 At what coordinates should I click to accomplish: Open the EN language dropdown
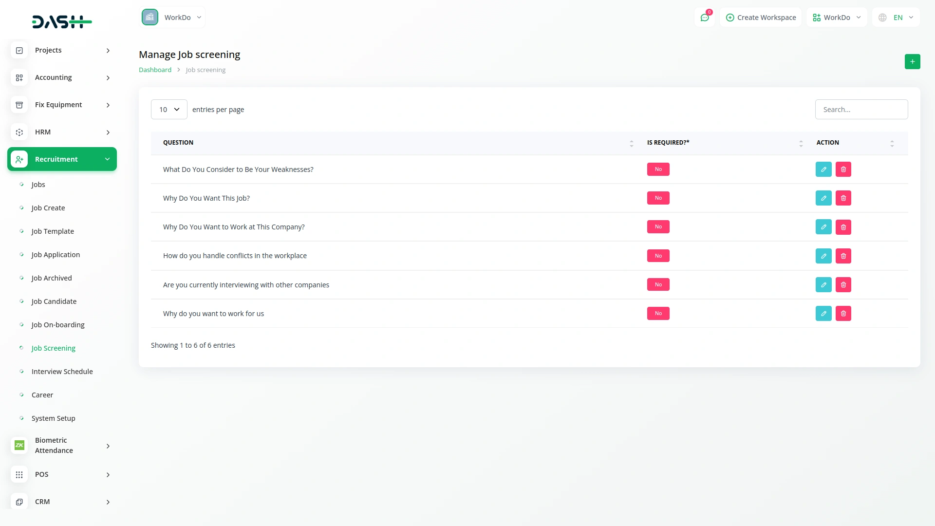click(896, 18)
